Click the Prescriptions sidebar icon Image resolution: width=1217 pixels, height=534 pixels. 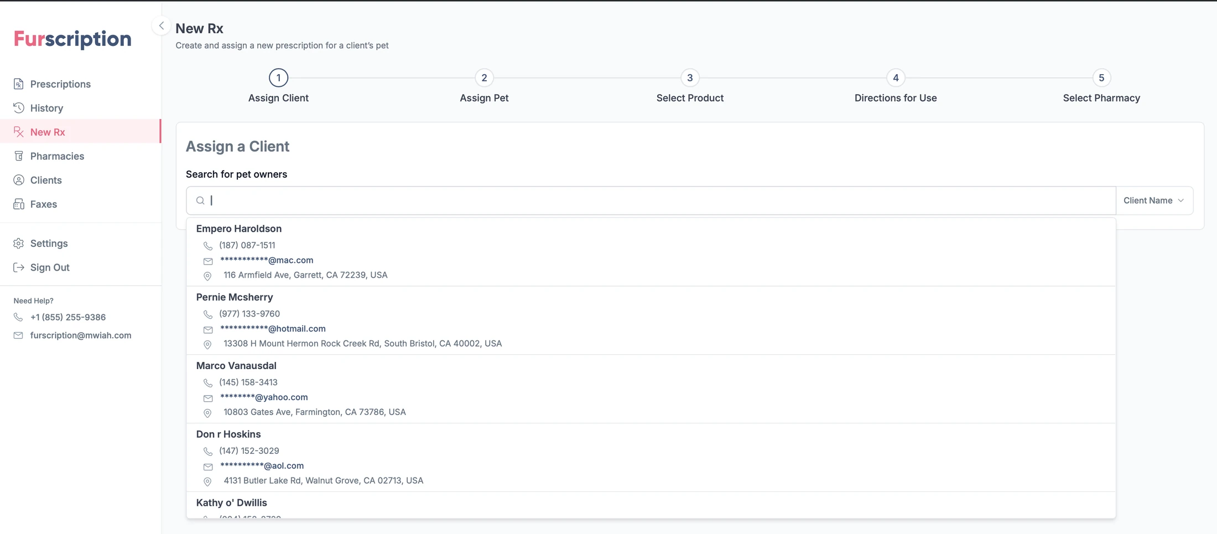click(19, 84)
